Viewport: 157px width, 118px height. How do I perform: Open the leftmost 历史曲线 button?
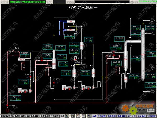coord(15,116)
